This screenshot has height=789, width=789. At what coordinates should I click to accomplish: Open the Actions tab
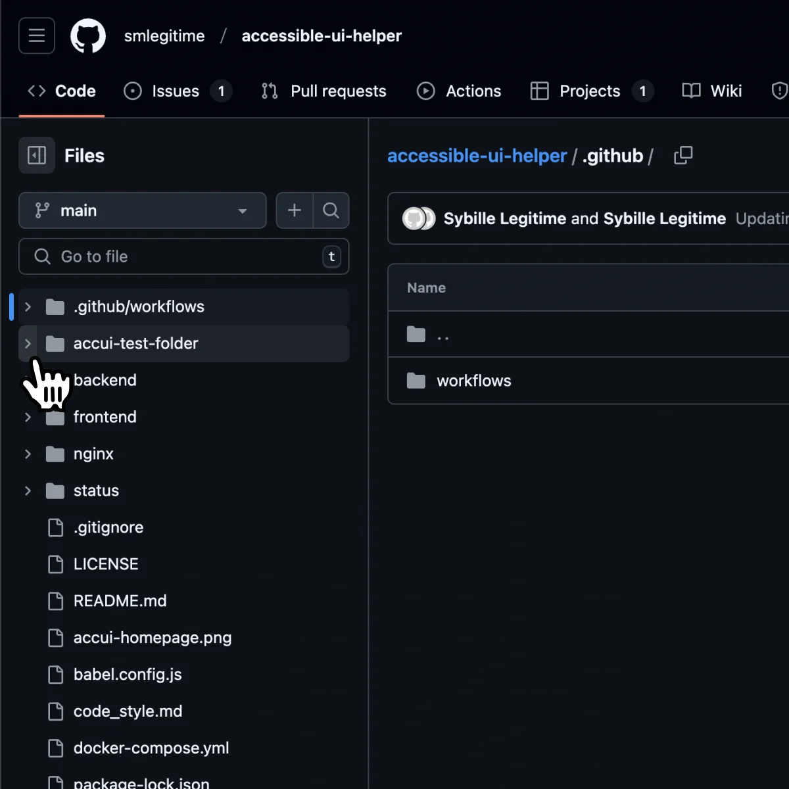[459, 91]
